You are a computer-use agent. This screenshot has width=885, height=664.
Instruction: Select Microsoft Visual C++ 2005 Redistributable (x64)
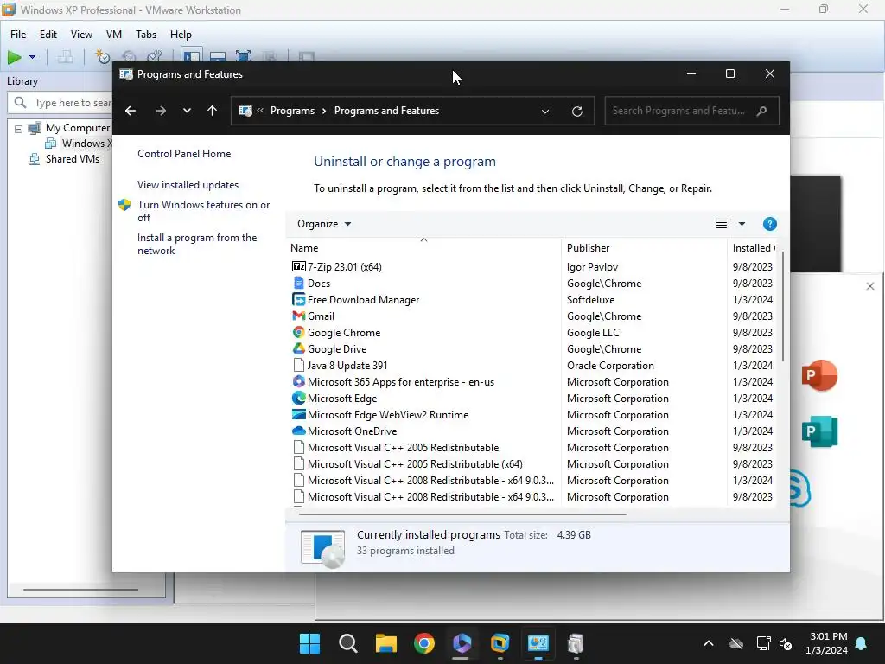click(x=415, y=464)
